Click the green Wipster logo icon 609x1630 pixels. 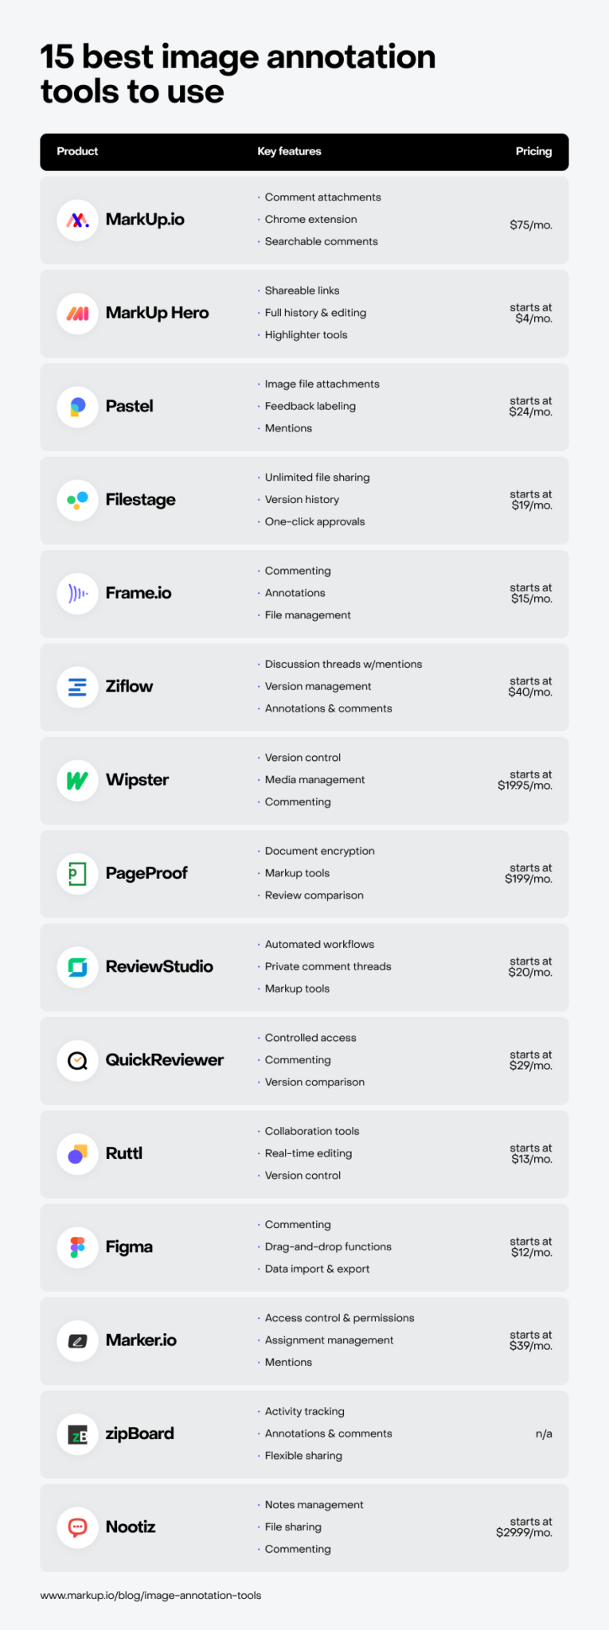click(77, 780)
